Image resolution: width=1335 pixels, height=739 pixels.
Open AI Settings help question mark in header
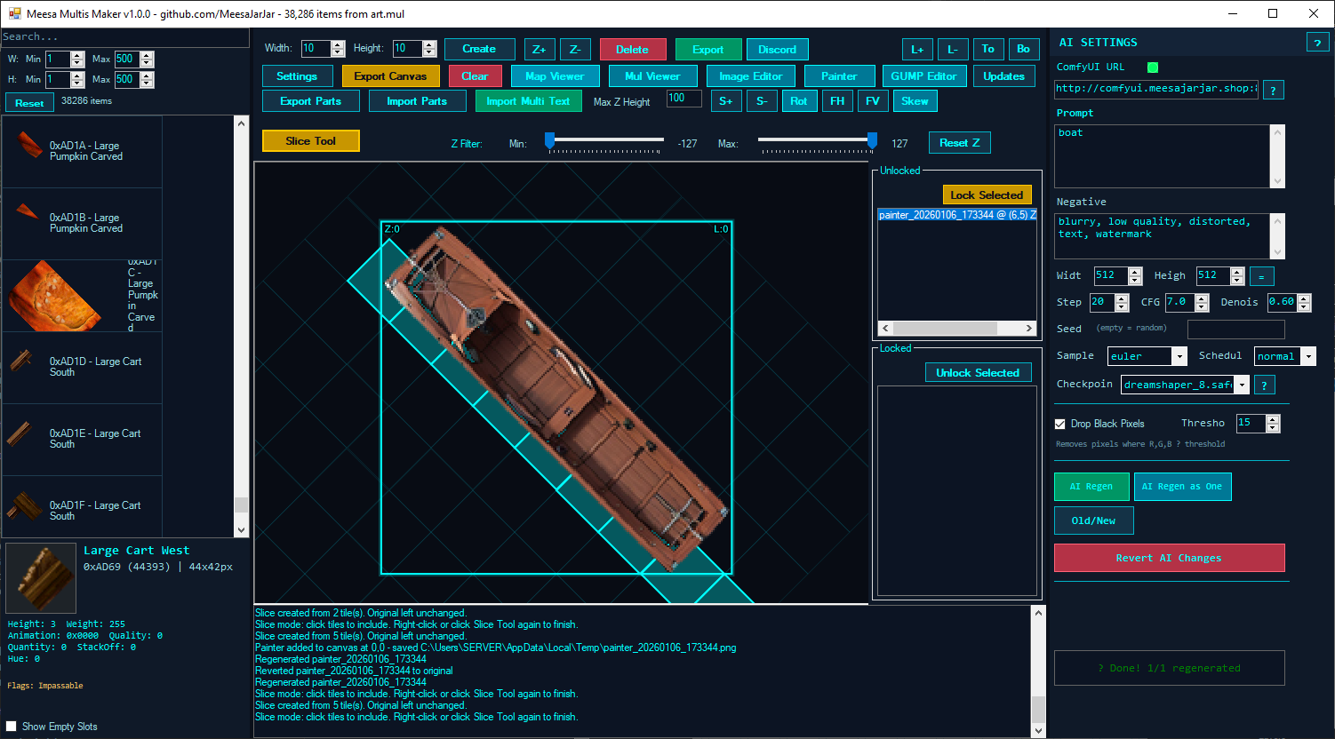[x=1316, y=43]
